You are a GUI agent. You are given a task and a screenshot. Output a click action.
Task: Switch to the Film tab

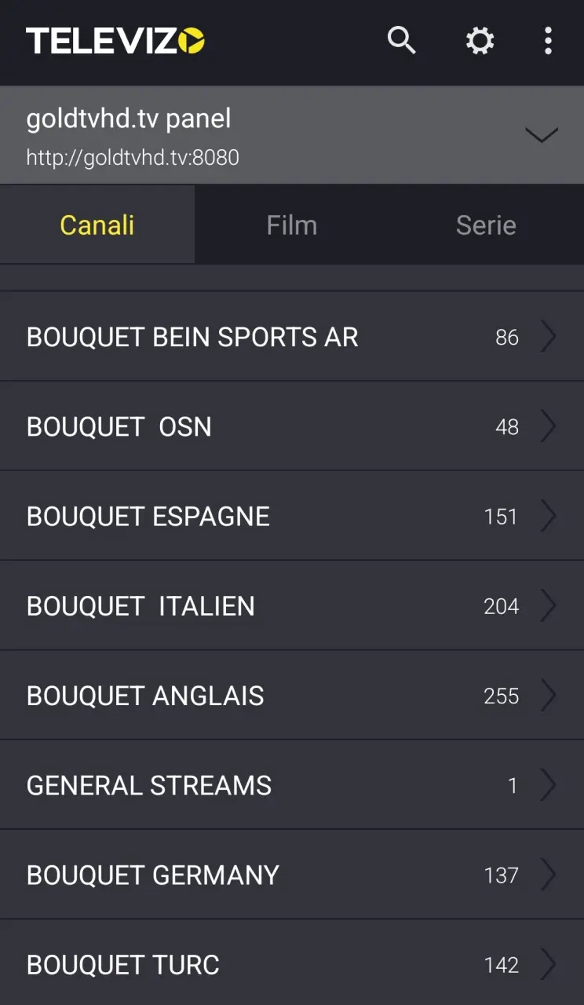click(292, 225)
